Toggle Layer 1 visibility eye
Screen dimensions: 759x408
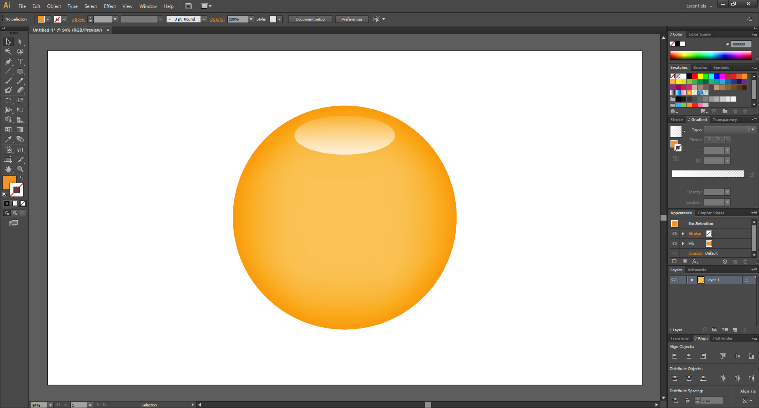coord(674,280)
